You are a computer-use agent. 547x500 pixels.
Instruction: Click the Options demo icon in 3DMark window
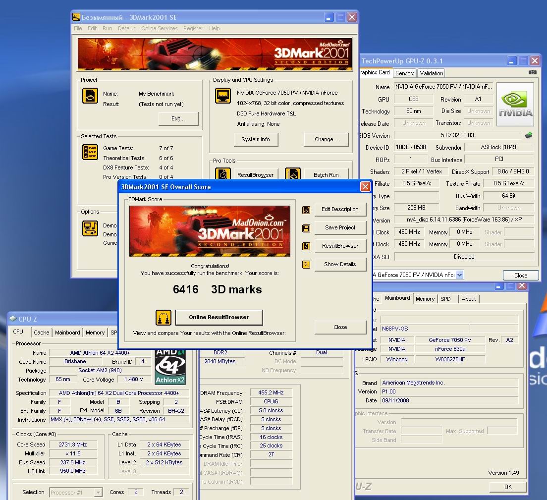click(90, 228)
